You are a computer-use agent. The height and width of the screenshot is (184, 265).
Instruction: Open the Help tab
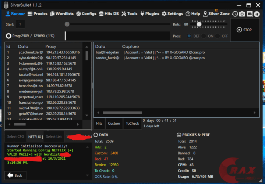193,14
